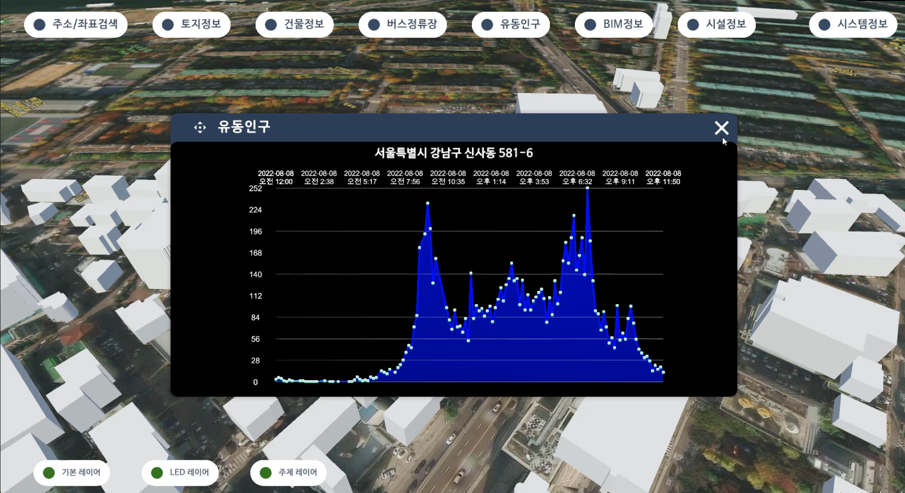The width and height of the screenshot is (905, 493).
Task: Click the chart peak data point at 252
Action: [x=587, y=188]
